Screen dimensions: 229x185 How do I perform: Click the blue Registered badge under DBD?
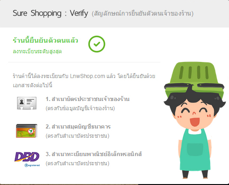[x=32, y=165]
